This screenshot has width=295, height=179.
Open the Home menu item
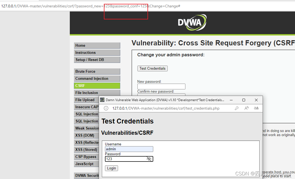pos(97,45)
